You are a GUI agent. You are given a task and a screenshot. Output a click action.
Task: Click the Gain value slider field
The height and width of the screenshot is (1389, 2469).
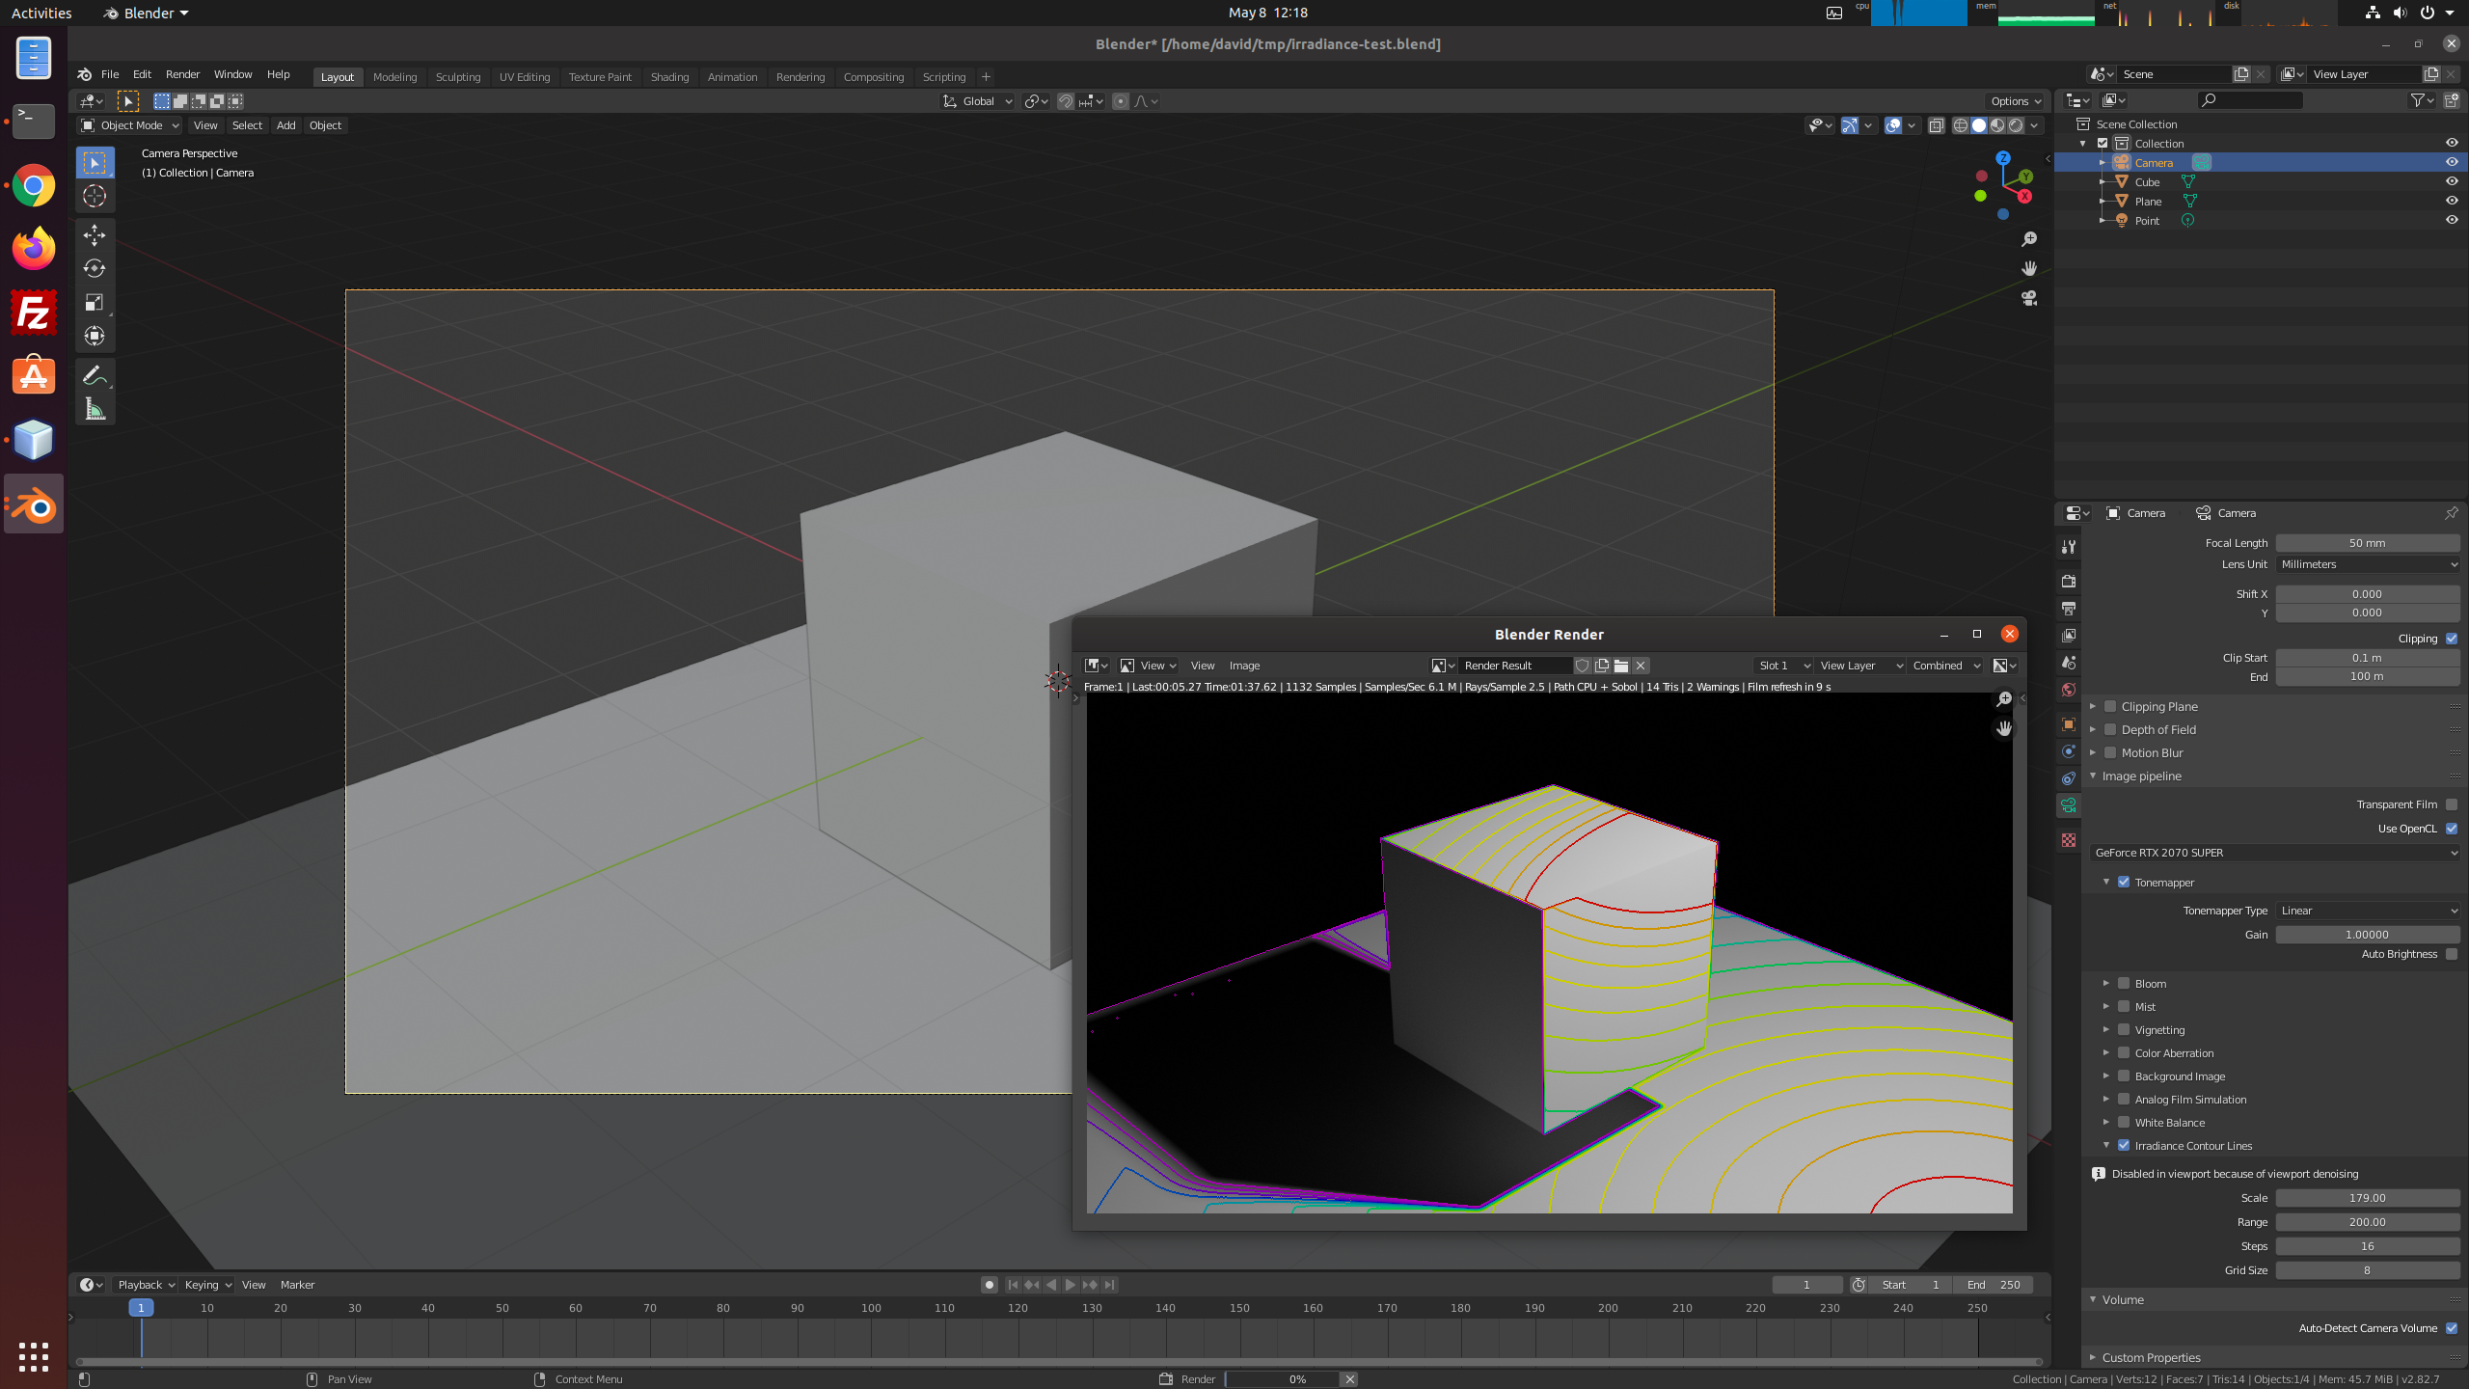[x=2367, y=935]
